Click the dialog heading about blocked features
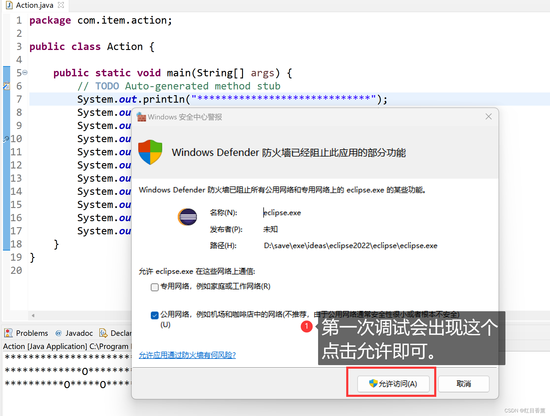The image size is (550, 416). tap(289, 152)
